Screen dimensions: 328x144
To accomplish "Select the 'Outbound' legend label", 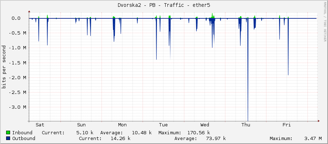I will pyautogui.click(x=24, y=138).
